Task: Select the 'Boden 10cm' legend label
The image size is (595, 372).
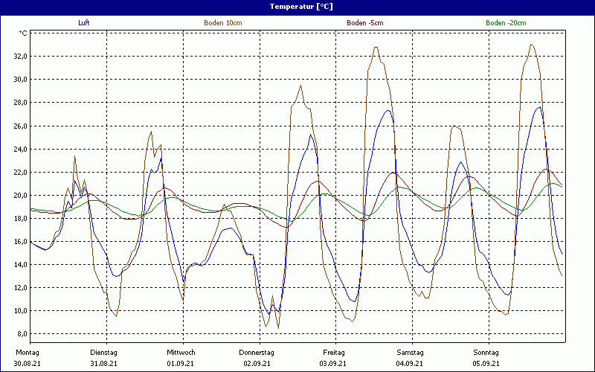Action: pos(223,23)
